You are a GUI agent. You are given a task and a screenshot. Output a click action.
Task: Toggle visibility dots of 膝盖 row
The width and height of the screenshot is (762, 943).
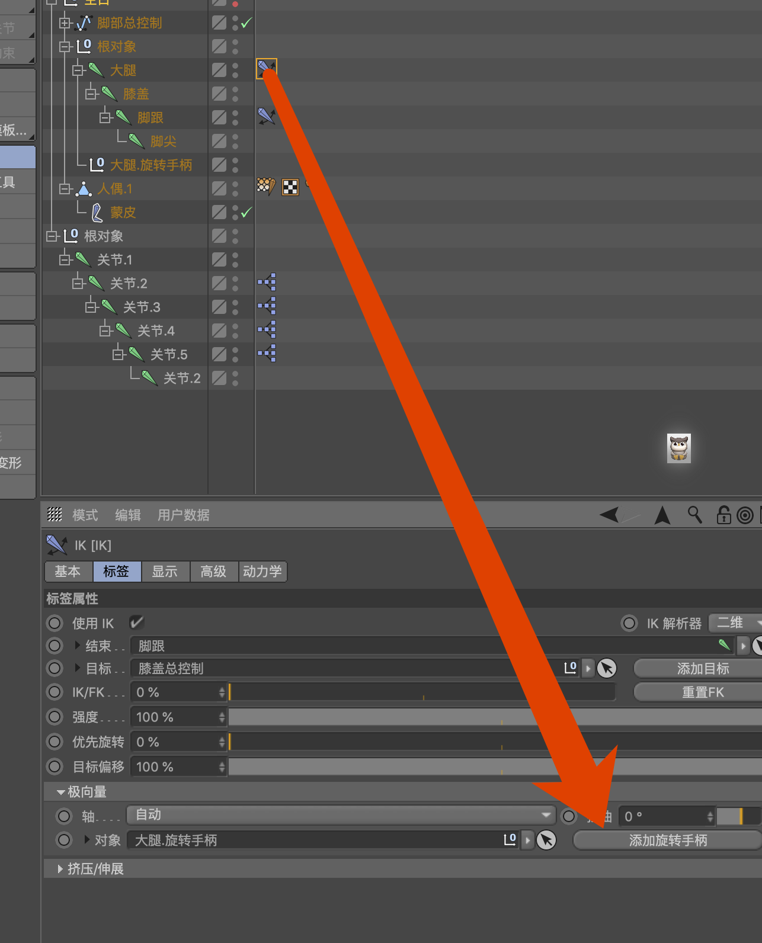[235, 94]
